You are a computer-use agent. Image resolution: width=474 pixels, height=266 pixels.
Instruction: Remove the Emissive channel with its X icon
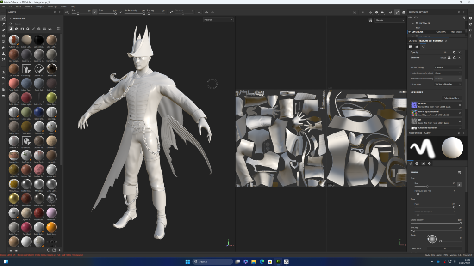click(x=459, y=58)
